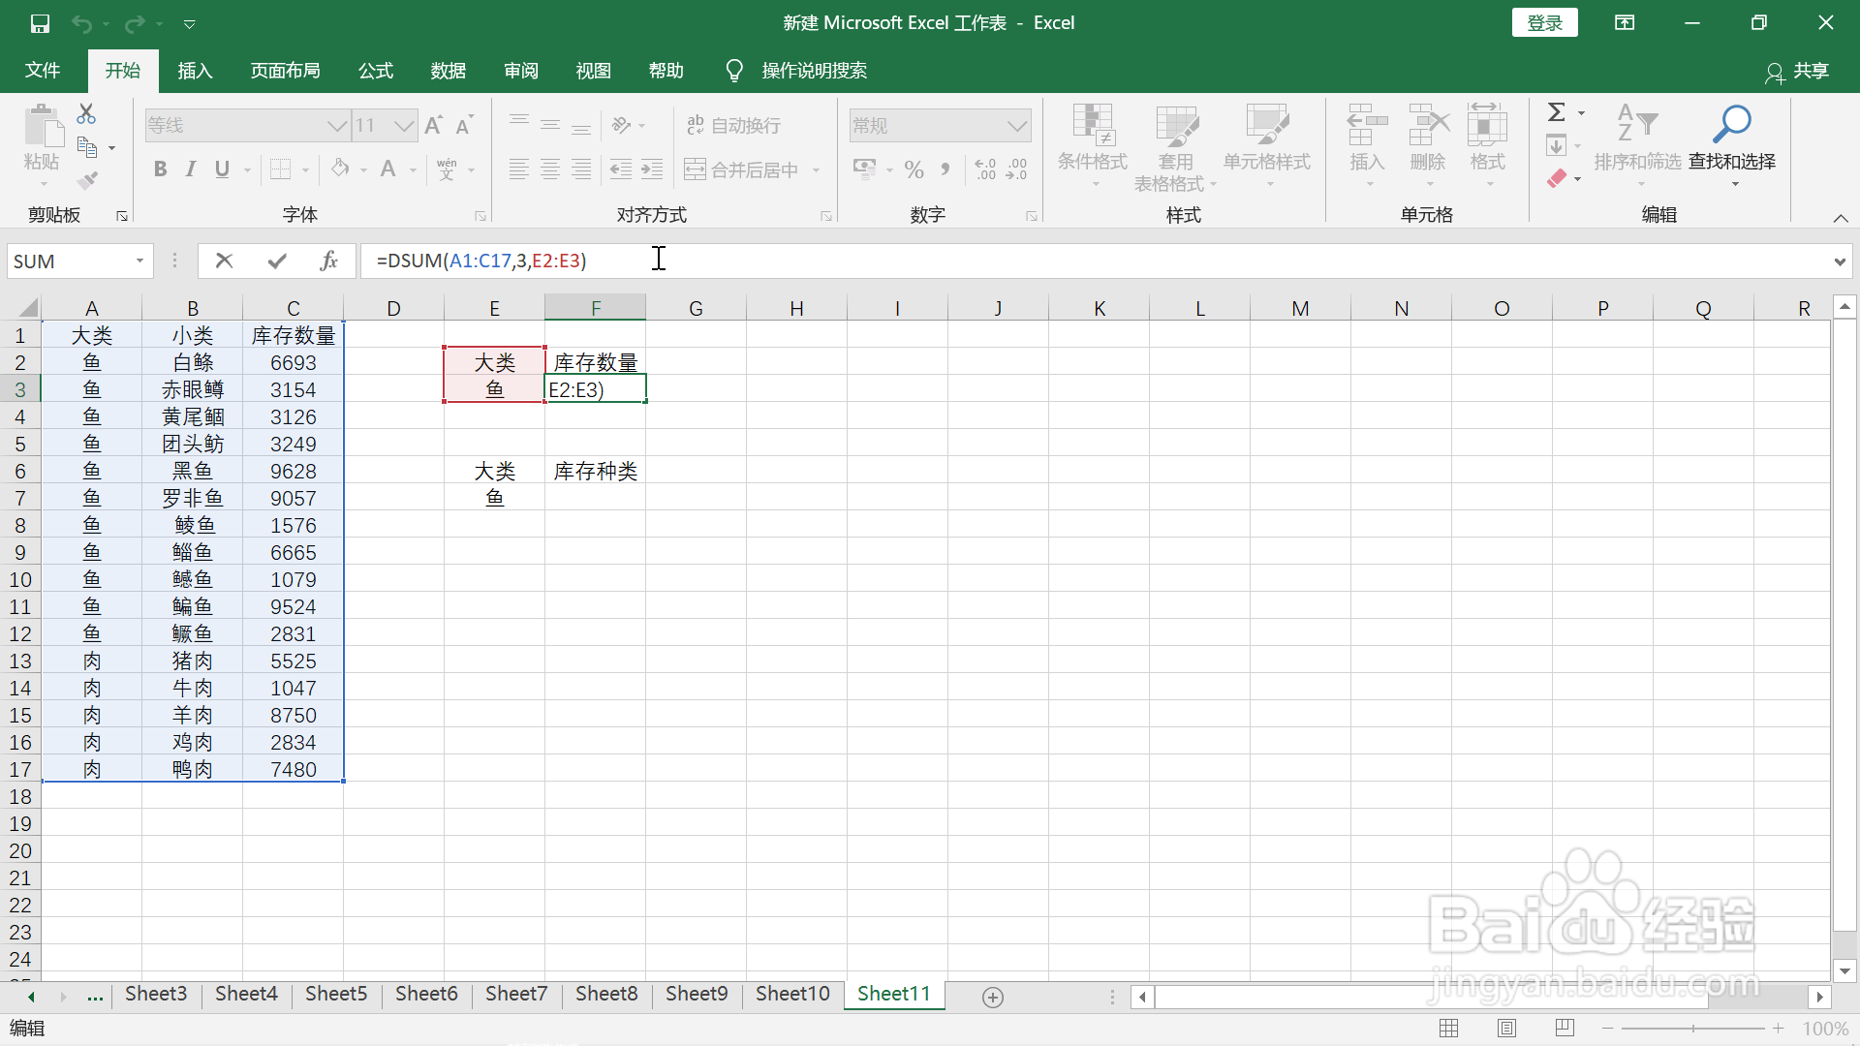Image resolution: width=1860 pixels, height=1046 pixels.
Task: Click the Insert Function fx icon
Action: 329,261
